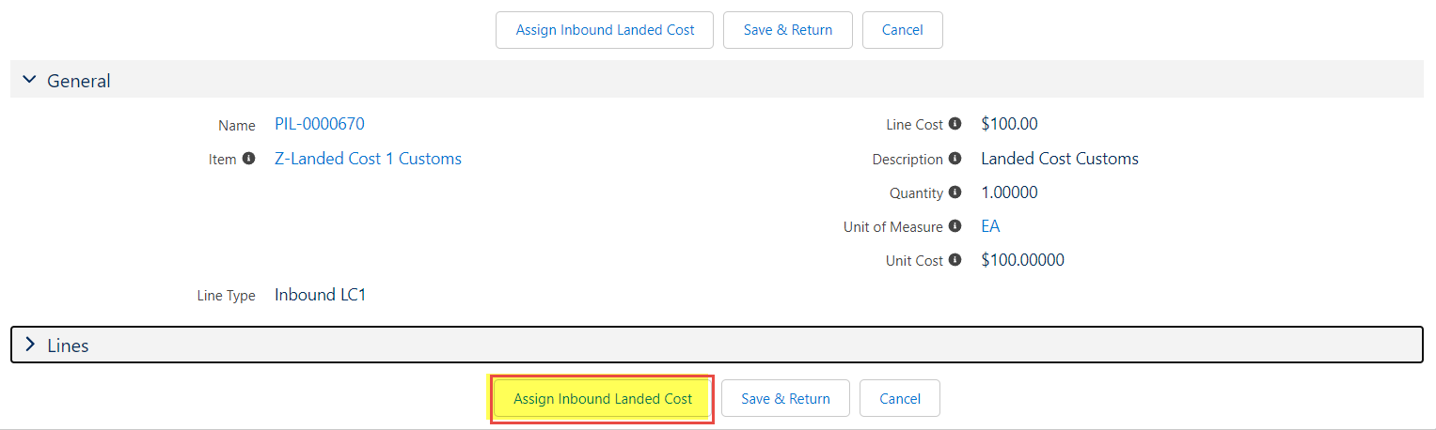Open the EA unit of measure link

[990, 226]
